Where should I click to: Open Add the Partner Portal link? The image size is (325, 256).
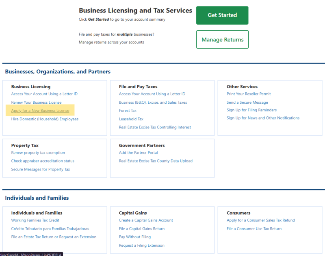coord(138,153)
